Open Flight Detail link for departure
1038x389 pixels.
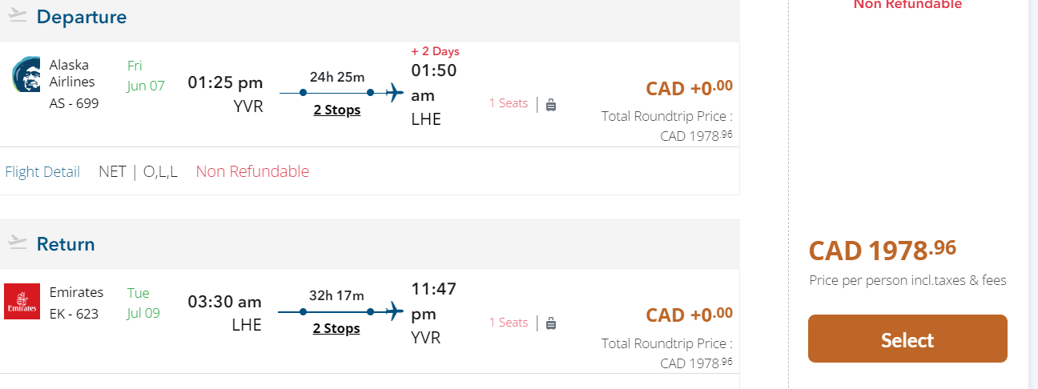click(42, 171)
